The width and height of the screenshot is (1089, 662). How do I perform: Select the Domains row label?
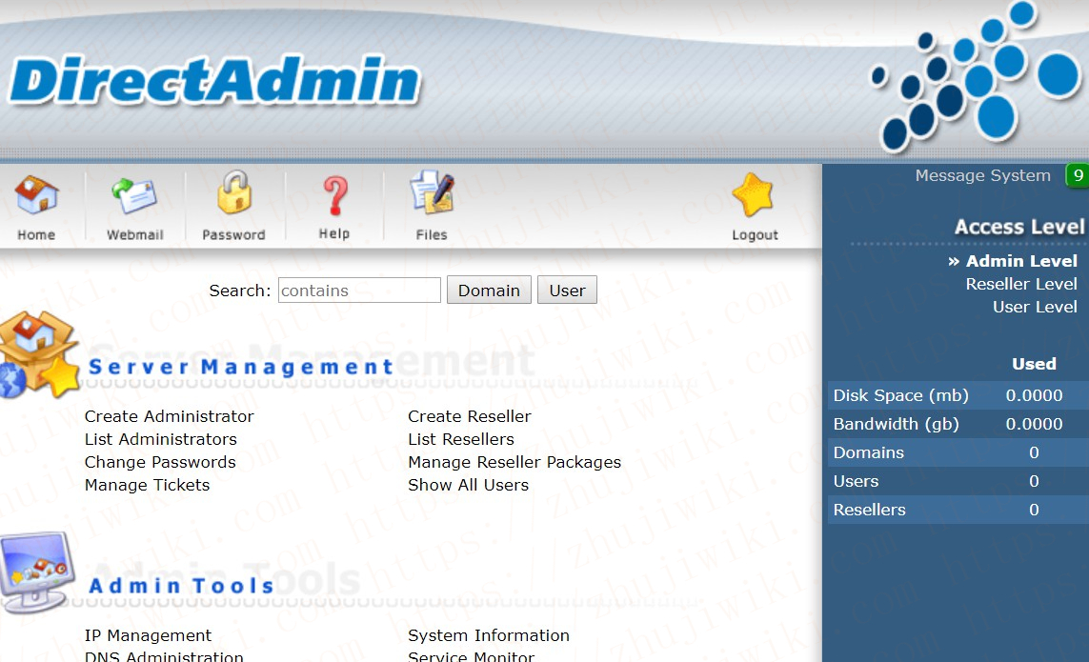coord(868,452)
